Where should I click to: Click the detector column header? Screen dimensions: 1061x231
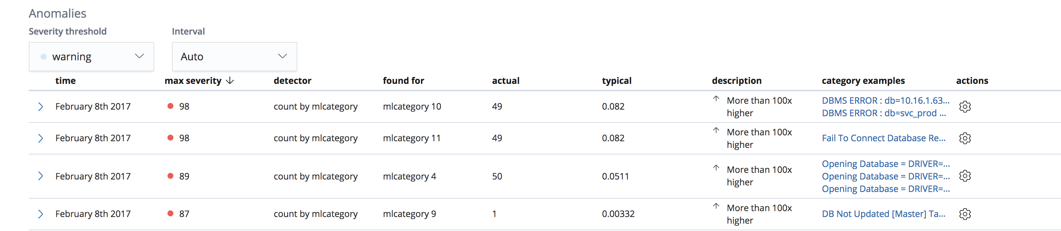click(x=293, y=81)
